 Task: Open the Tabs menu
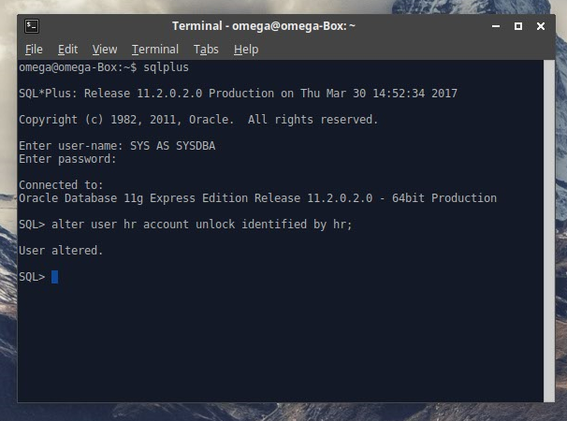(x=206, y=49)
